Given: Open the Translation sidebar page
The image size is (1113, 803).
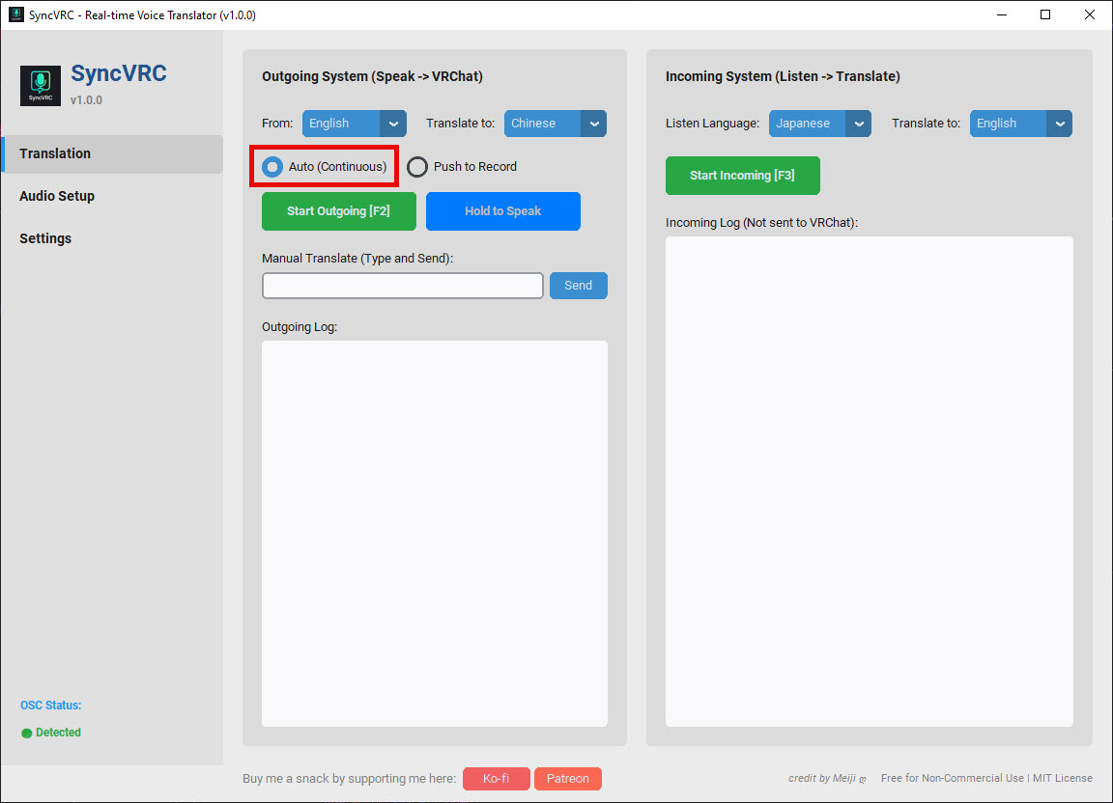Looking at the screenshot, I should coord(112,153).
